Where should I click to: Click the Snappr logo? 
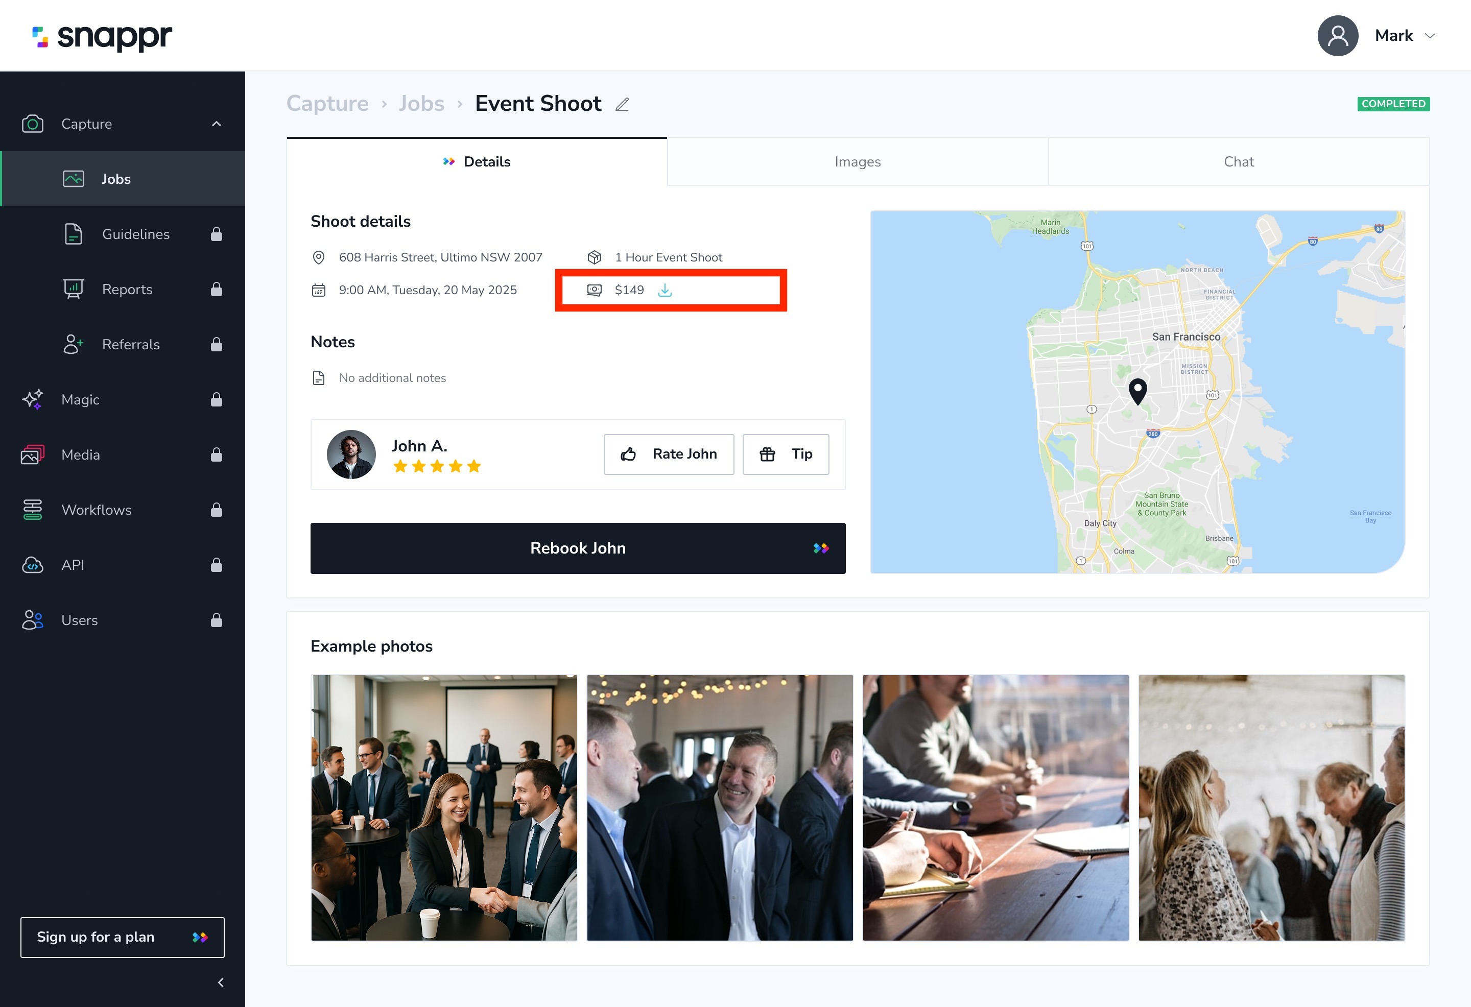(103, 37)
